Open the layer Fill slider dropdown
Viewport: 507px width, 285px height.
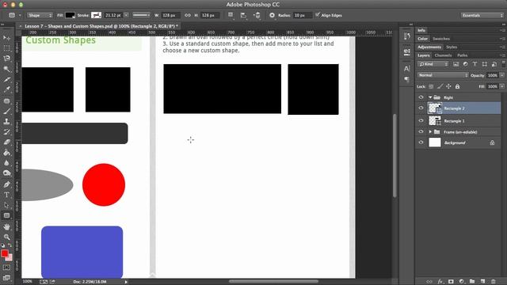coord(501,86)
